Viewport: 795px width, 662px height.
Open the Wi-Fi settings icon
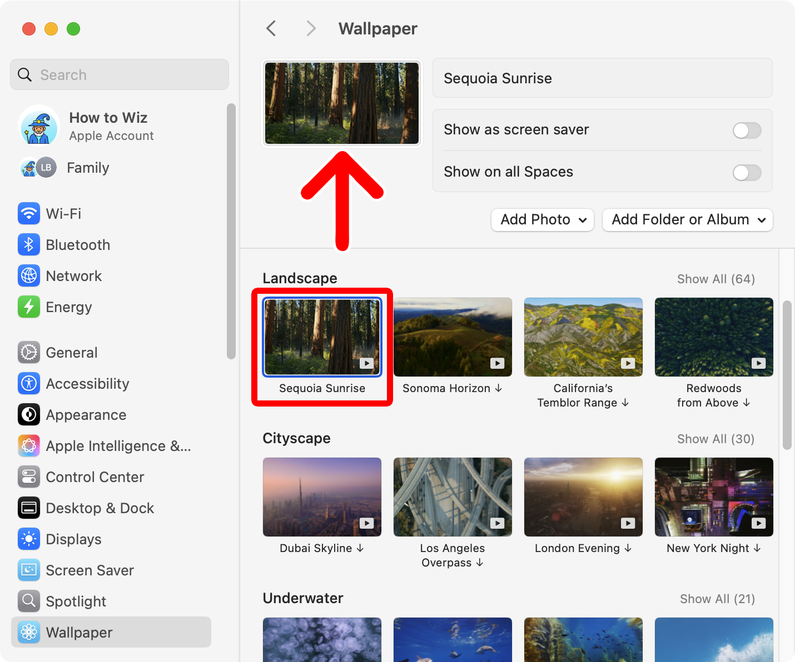point(29,213)
